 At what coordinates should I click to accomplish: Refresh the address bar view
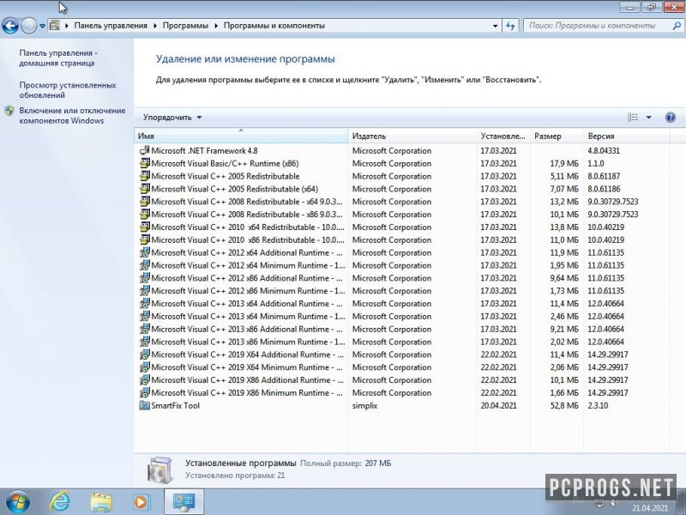[x=510, y=26]
